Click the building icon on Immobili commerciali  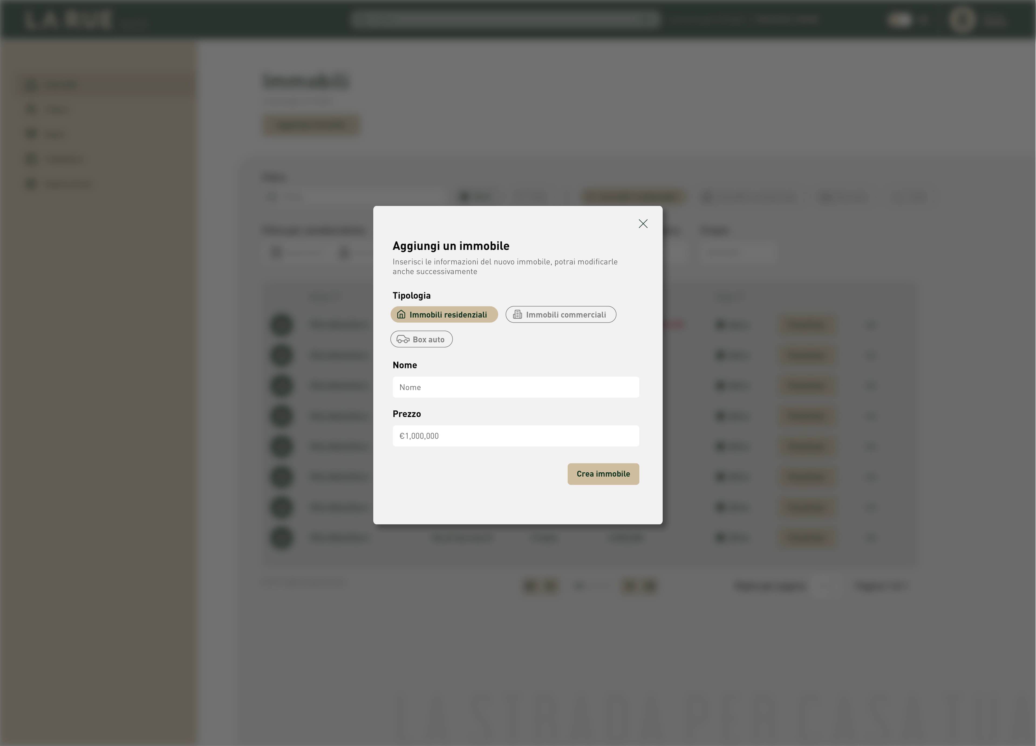[x=517, y=315]
